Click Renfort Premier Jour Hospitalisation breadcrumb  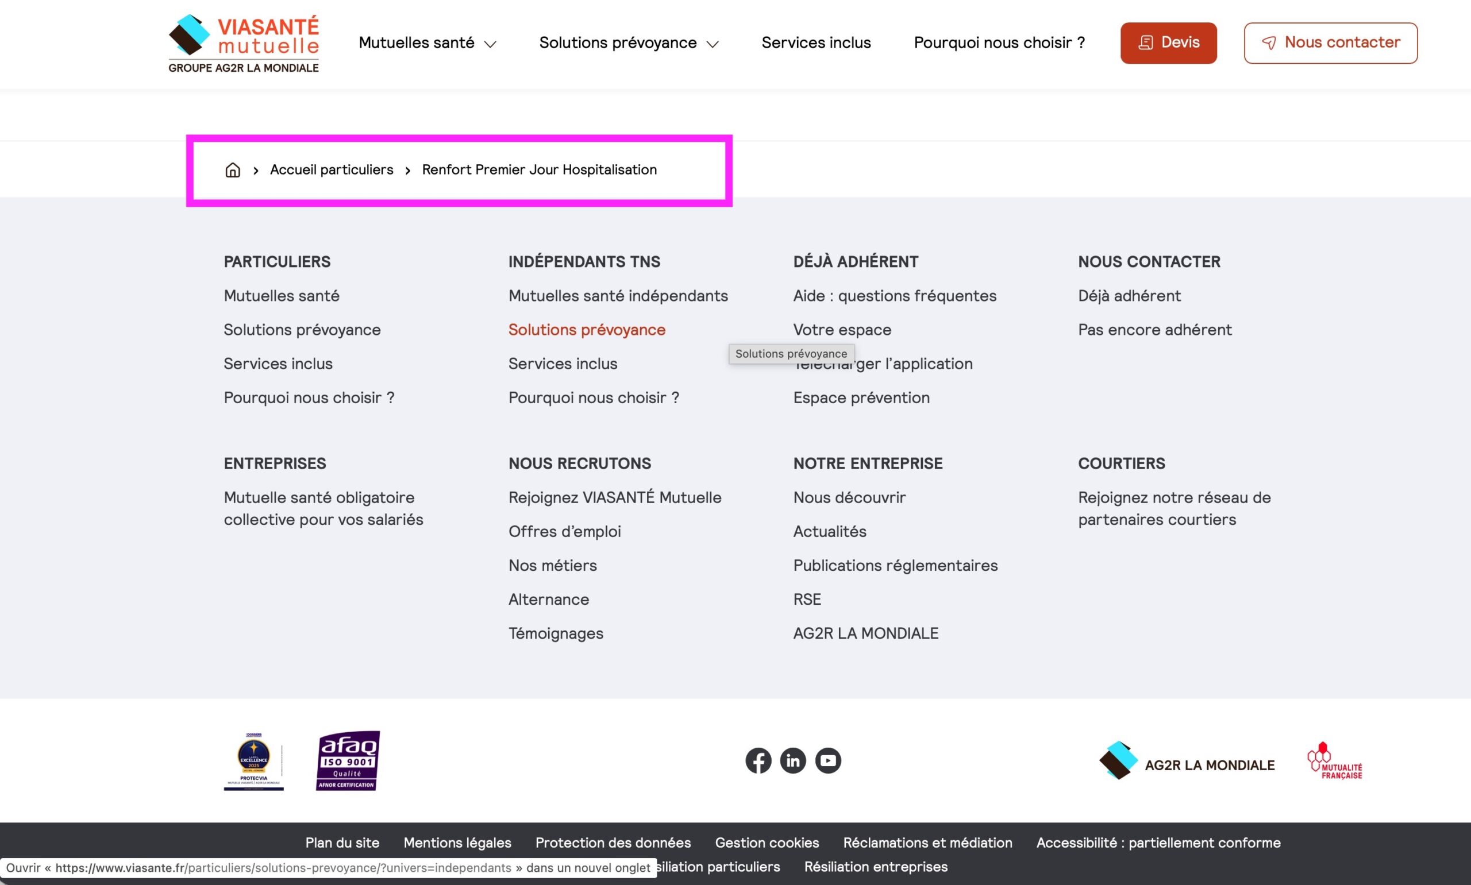click(x=539, y=170)
